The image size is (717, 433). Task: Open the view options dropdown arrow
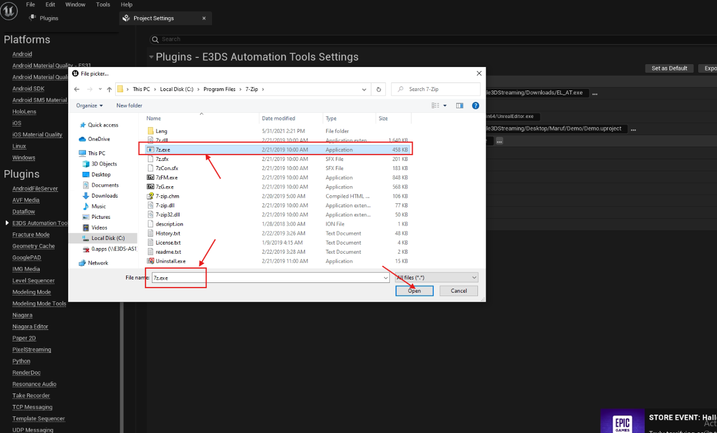(445, 105)
